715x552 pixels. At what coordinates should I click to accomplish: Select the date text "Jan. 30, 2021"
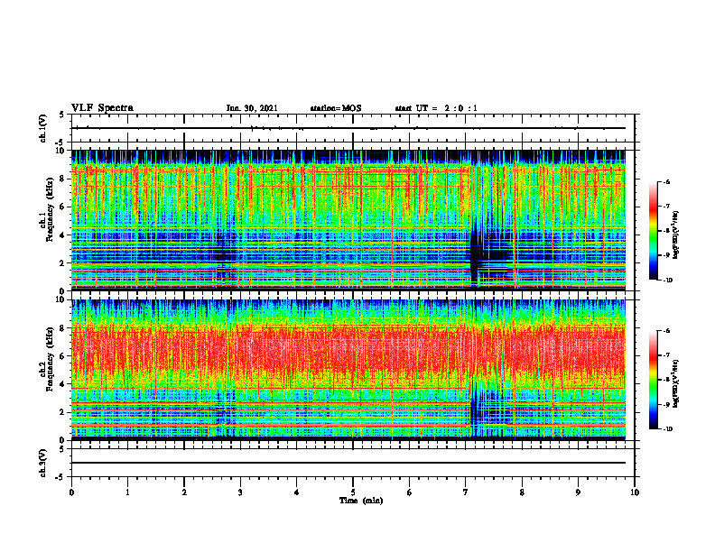[252, 108]
